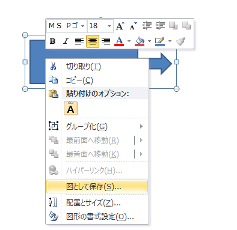Toggle Italic formatting
The image size is (237, 230).
click(66, 41)
